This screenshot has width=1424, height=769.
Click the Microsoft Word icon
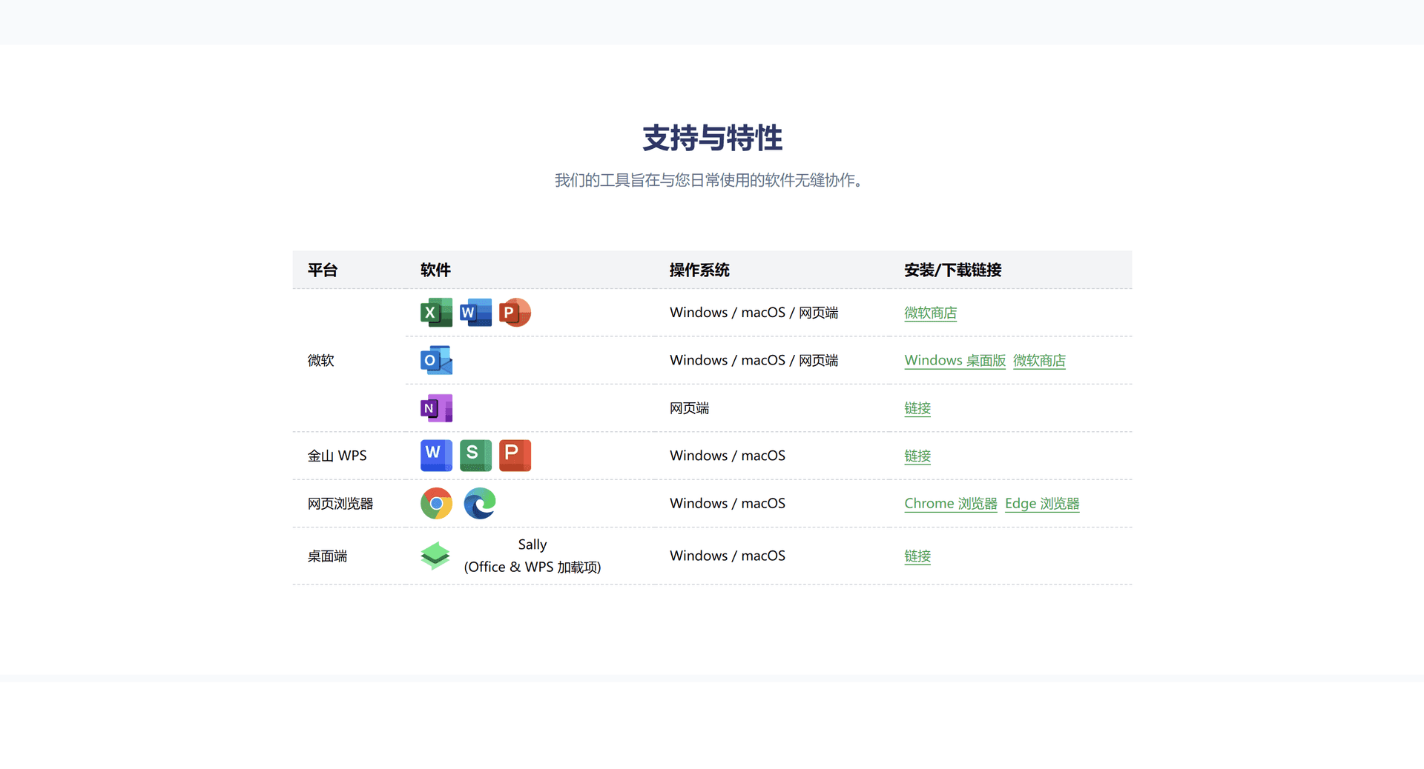[475, 313]
